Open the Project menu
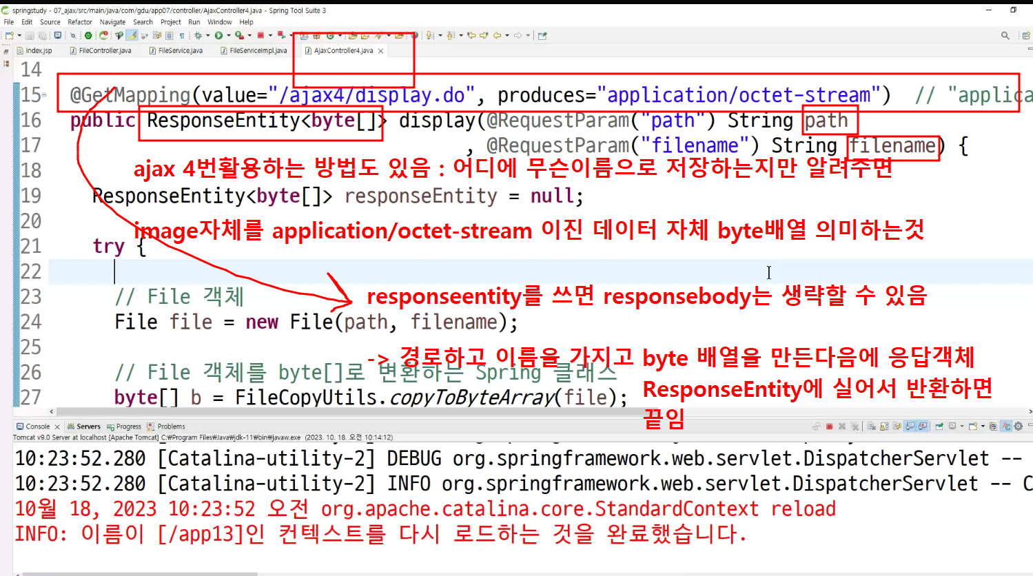This screenshot has width=1033, height=576. point(171,22)
